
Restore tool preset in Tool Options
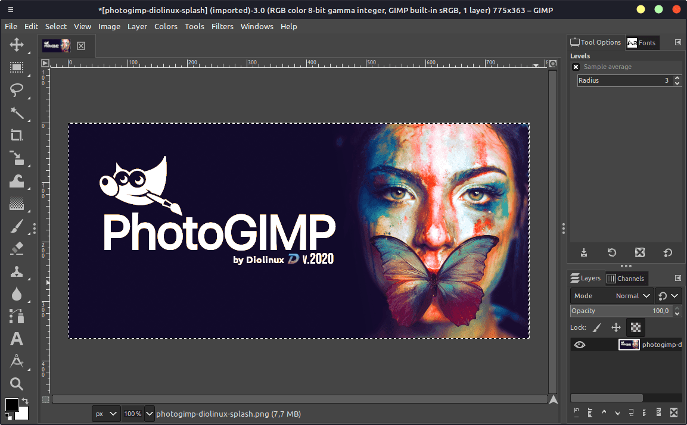point(612,252)
